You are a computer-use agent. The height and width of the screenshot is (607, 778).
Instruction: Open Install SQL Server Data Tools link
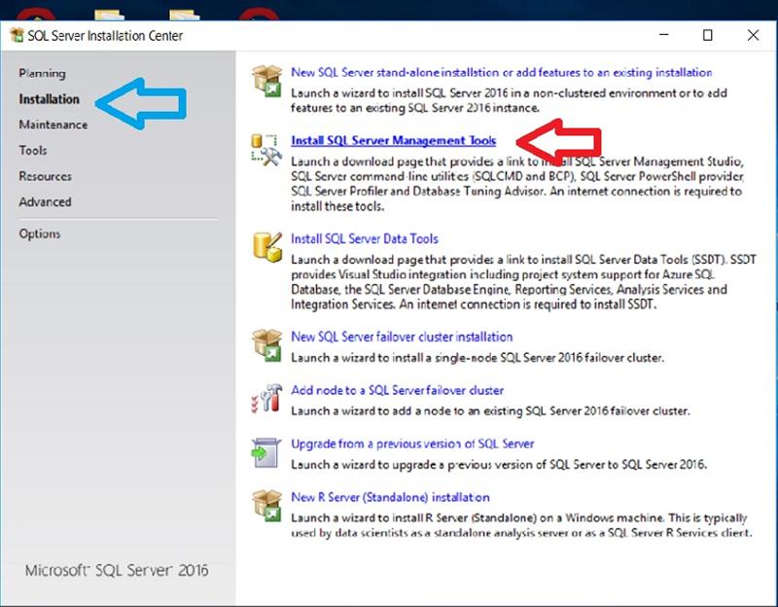tap(365, 238)
